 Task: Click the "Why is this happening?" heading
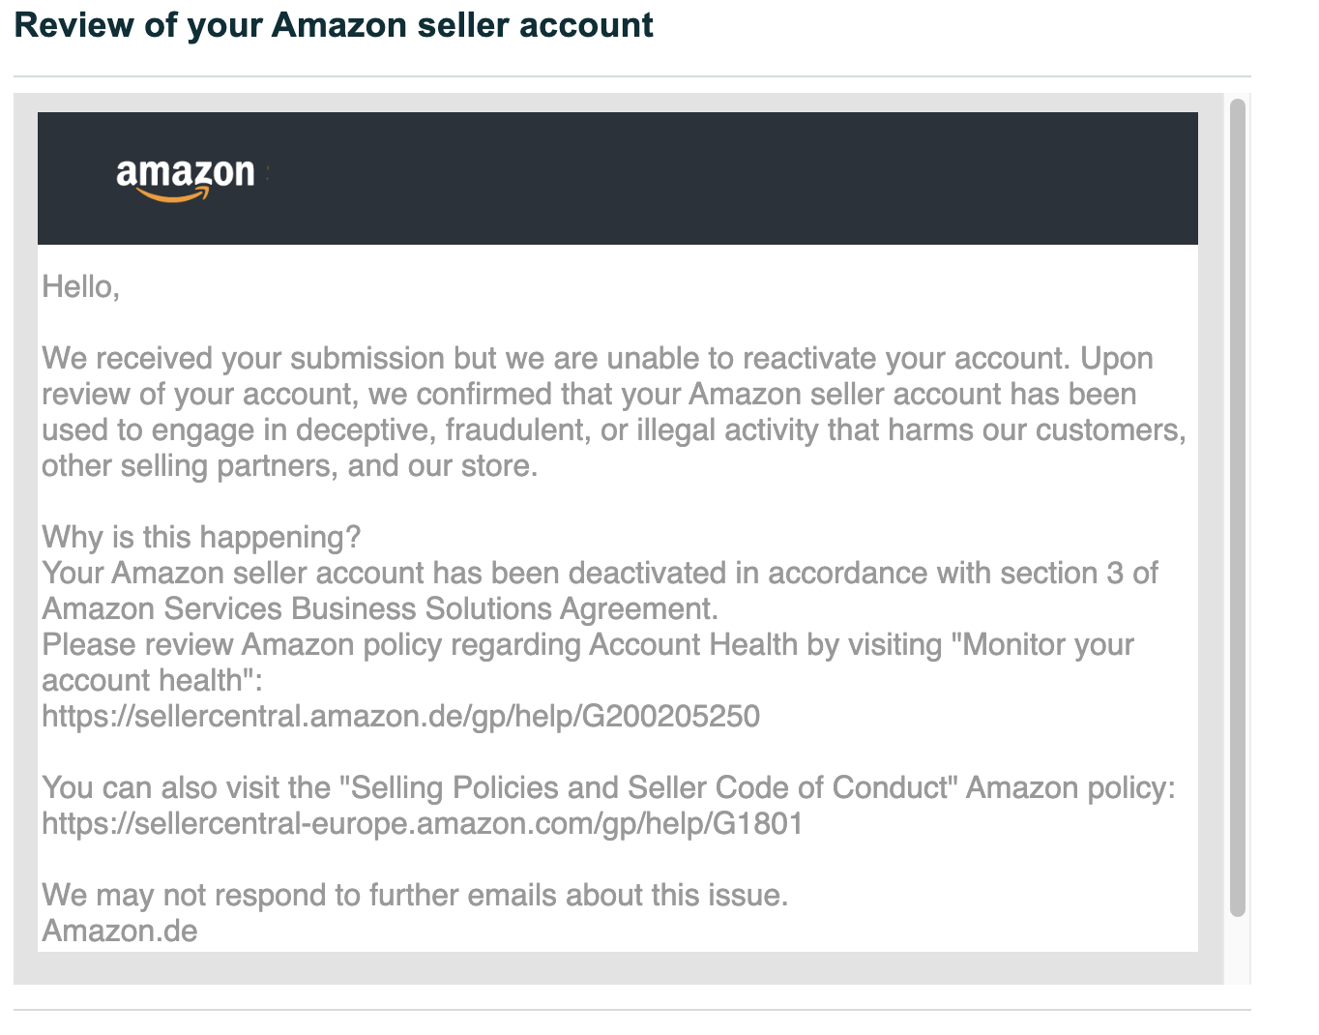pos(201,537)
